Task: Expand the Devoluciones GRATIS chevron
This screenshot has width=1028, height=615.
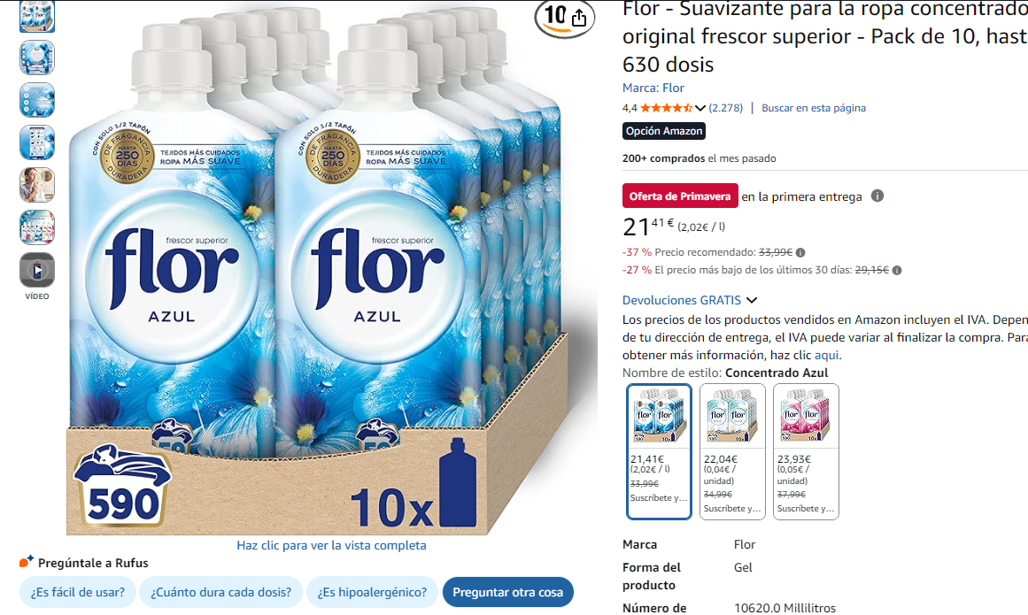Action: [x=752, y=300]
